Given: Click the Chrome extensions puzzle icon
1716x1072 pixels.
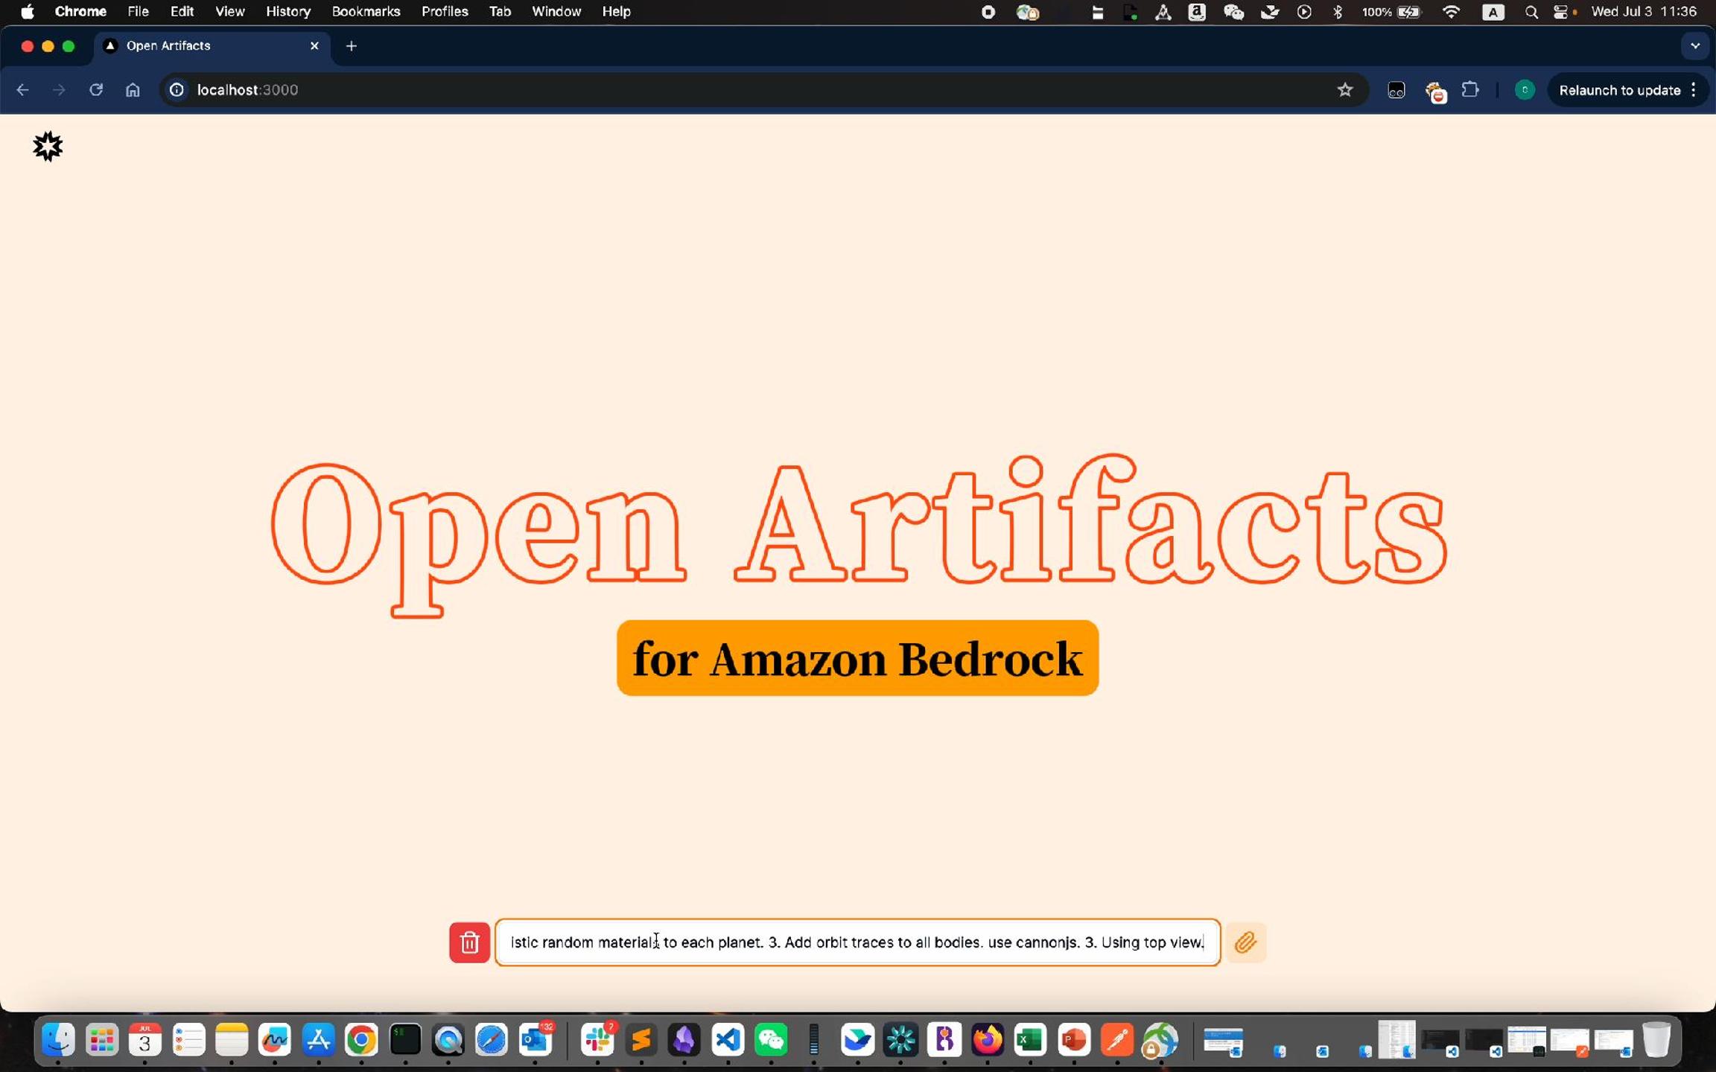Looking at the screenshot, I should tap(1472, 89).
